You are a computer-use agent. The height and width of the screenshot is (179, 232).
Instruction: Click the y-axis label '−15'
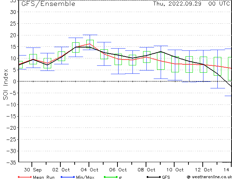[11, 116]
